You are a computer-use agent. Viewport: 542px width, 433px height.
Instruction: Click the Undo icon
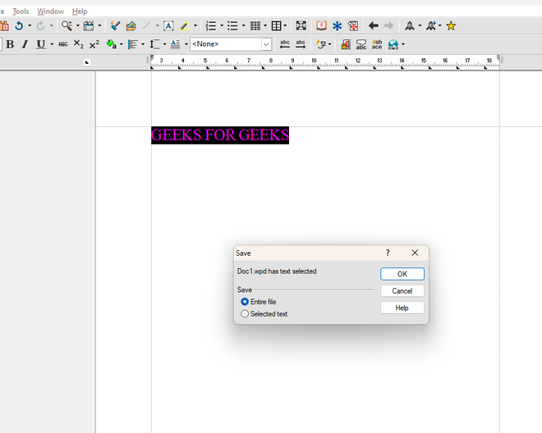[19, 26]
